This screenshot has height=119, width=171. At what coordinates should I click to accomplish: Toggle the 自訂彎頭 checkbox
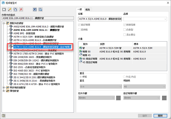pos(79,25)
